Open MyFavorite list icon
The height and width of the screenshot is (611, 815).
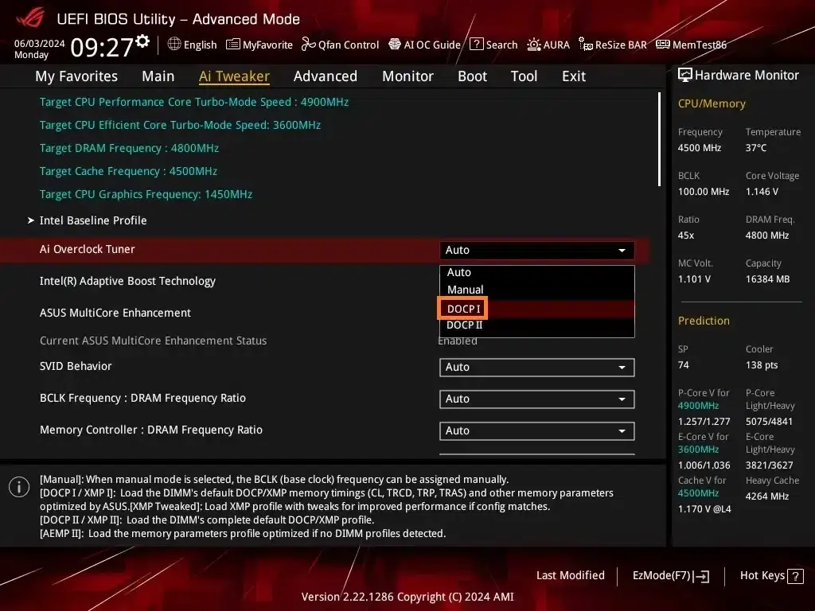point(233,45)
